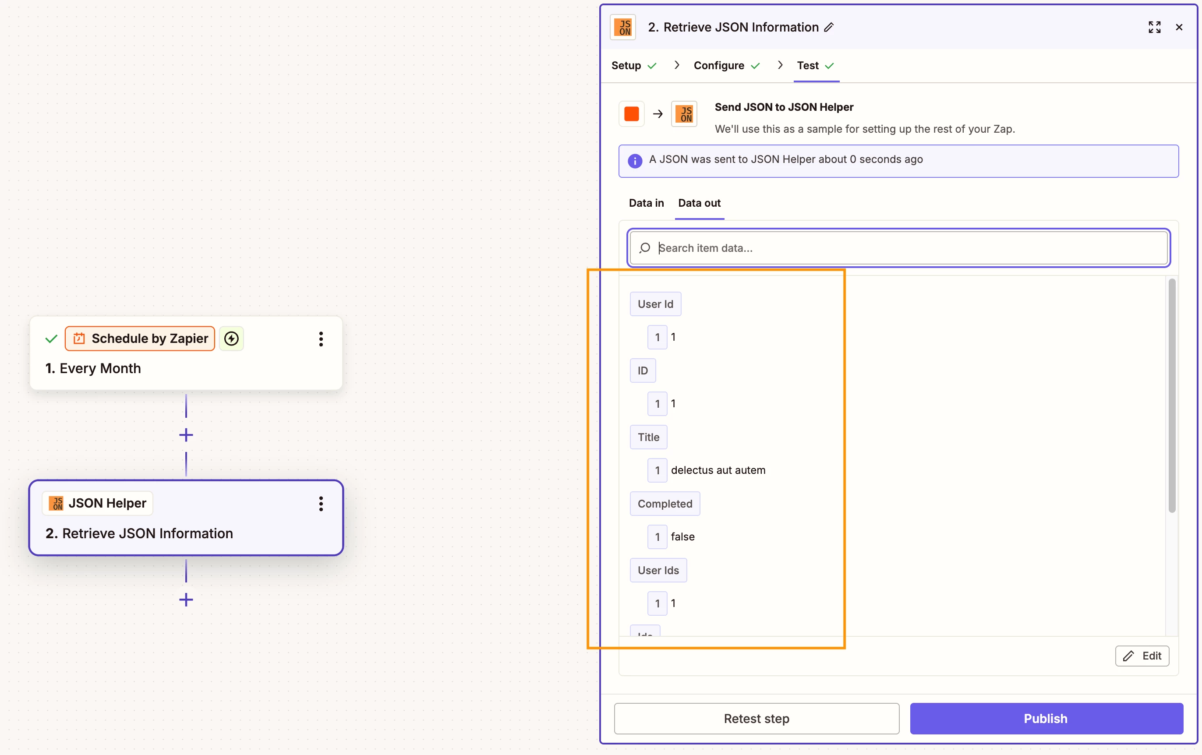Screen dimensions: 1202x755
Task: Click the lightning bolt trigger icon
Action: [x=231, y=339]
